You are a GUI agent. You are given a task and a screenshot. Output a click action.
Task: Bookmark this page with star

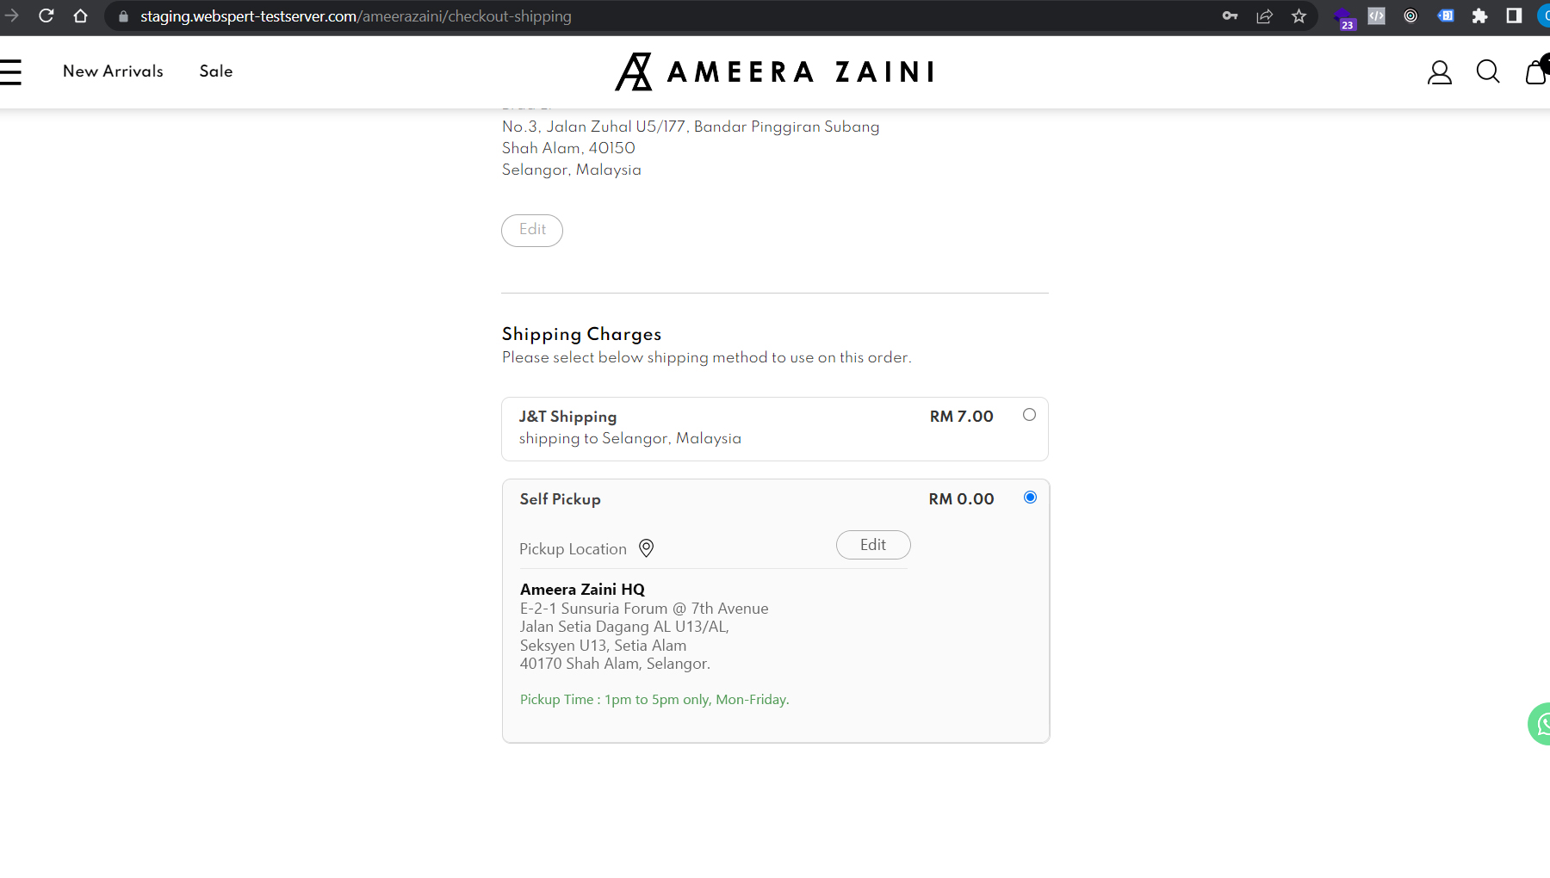pyautogui.click(x=1299, y=15)
